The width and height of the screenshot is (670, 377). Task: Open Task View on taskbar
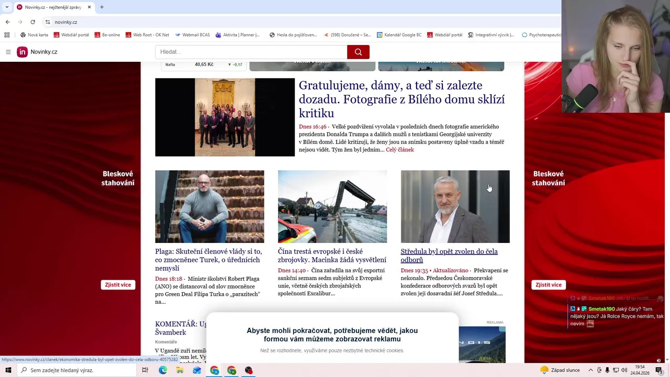(x=145, y=370)
